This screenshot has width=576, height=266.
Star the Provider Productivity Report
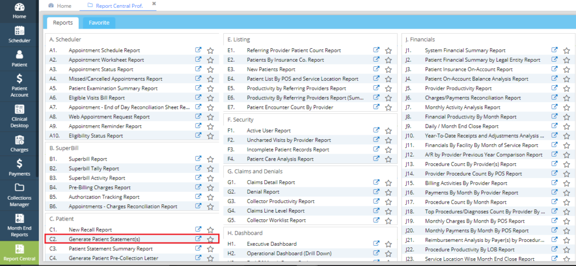[566, 89]
